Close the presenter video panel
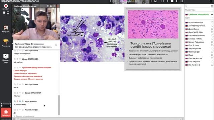This screenshot has height=120, width=214. tap(58, 6)
